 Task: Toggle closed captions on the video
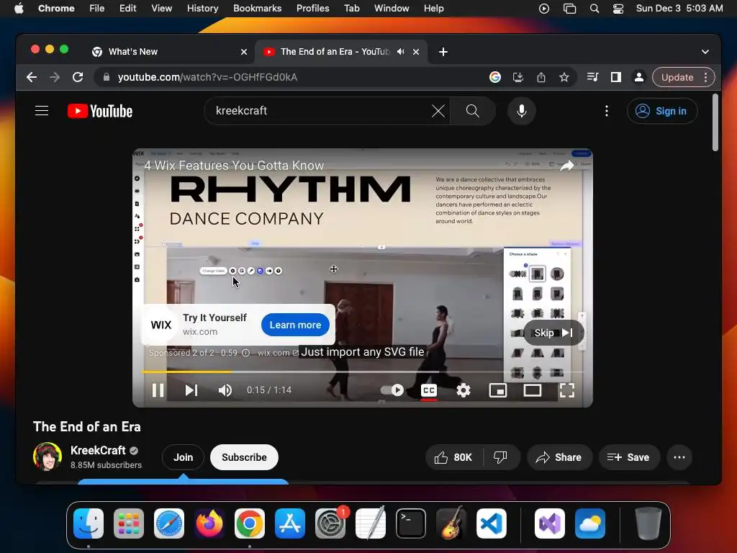click(429, 390)
